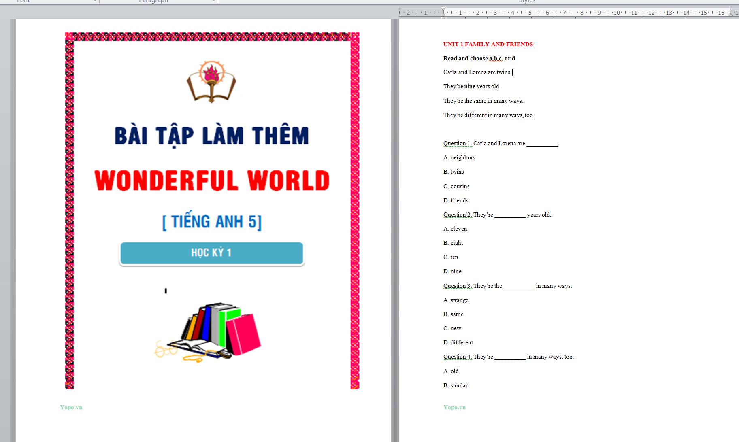
Task: Click answer 'B. twins'
Action: click(454, 172)
